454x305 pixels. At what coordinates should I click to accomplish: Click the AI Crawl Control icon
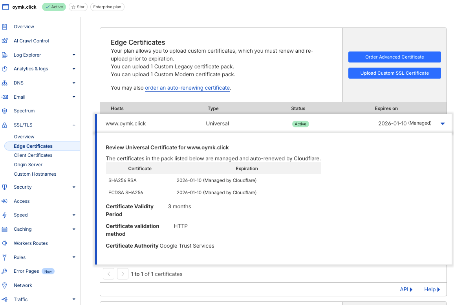(x=5, y=41)
